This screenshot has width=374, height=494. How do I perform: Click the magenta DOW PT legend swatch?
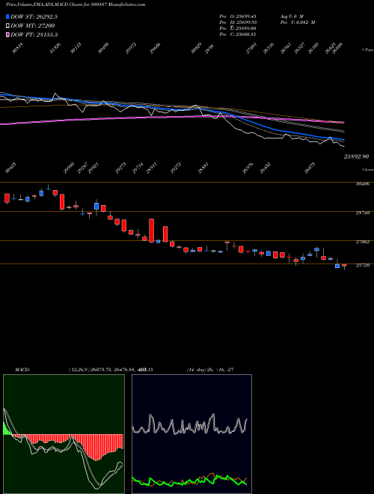[x=7, y=34]
